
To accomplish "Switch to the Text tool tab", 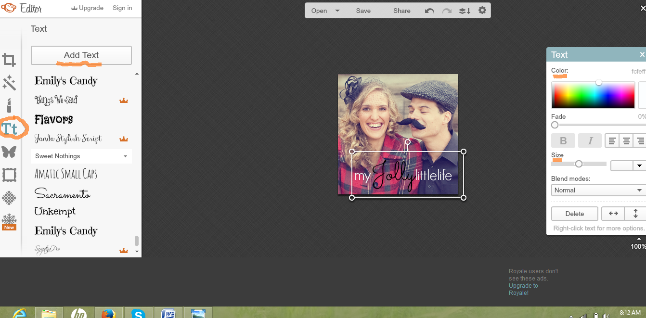I will click(x=10, y=128).
